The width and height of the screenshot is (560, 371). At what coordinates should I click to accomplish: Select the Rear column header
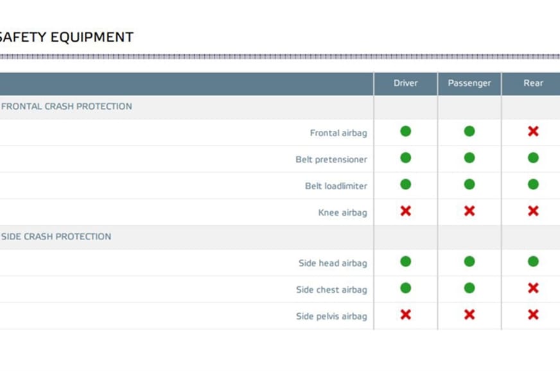(533, 83)
